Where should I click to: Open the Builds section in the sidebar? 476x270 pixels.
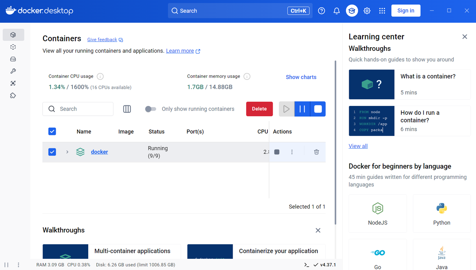tap(13, 71)
